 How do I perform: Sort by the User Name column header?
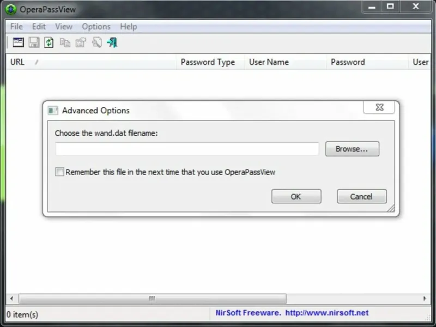click(285, 62)
